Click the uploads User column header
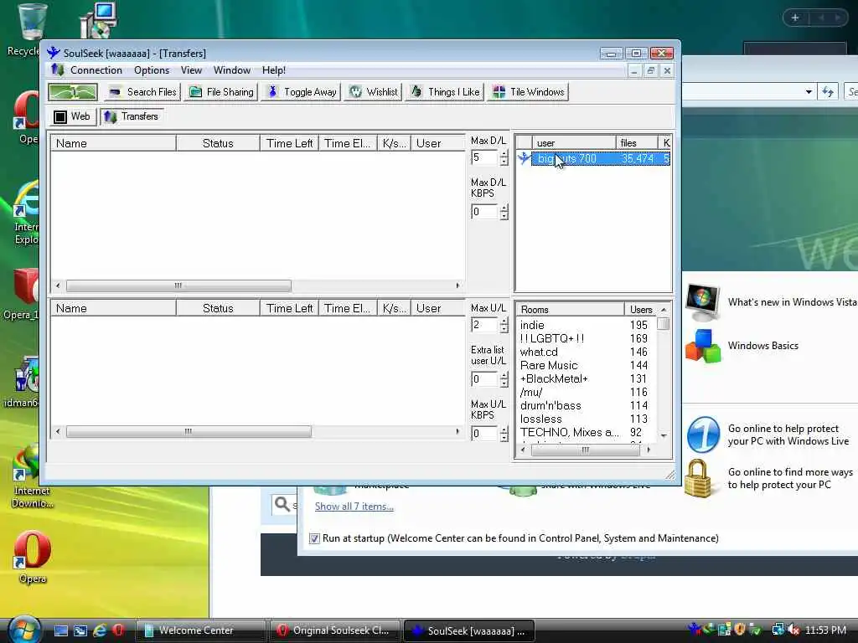The image size is (858, 643). pyautogui.click(x=437, y=308)
